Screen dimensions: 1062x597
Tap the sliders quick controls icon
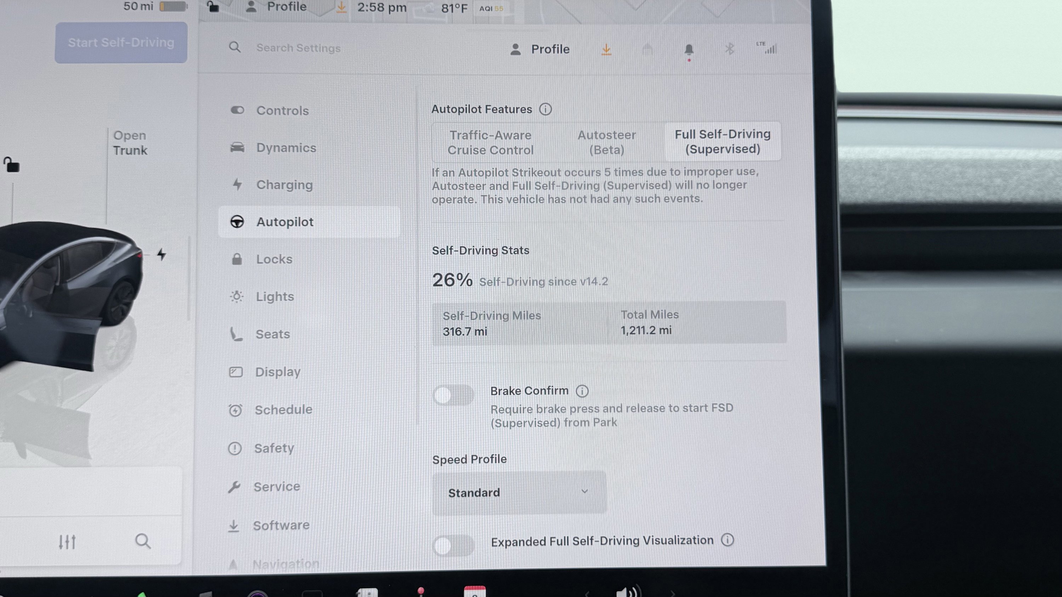67,542
